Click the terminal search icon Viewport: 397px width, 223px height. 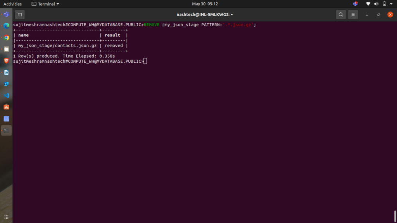click(x=340, y=15)
